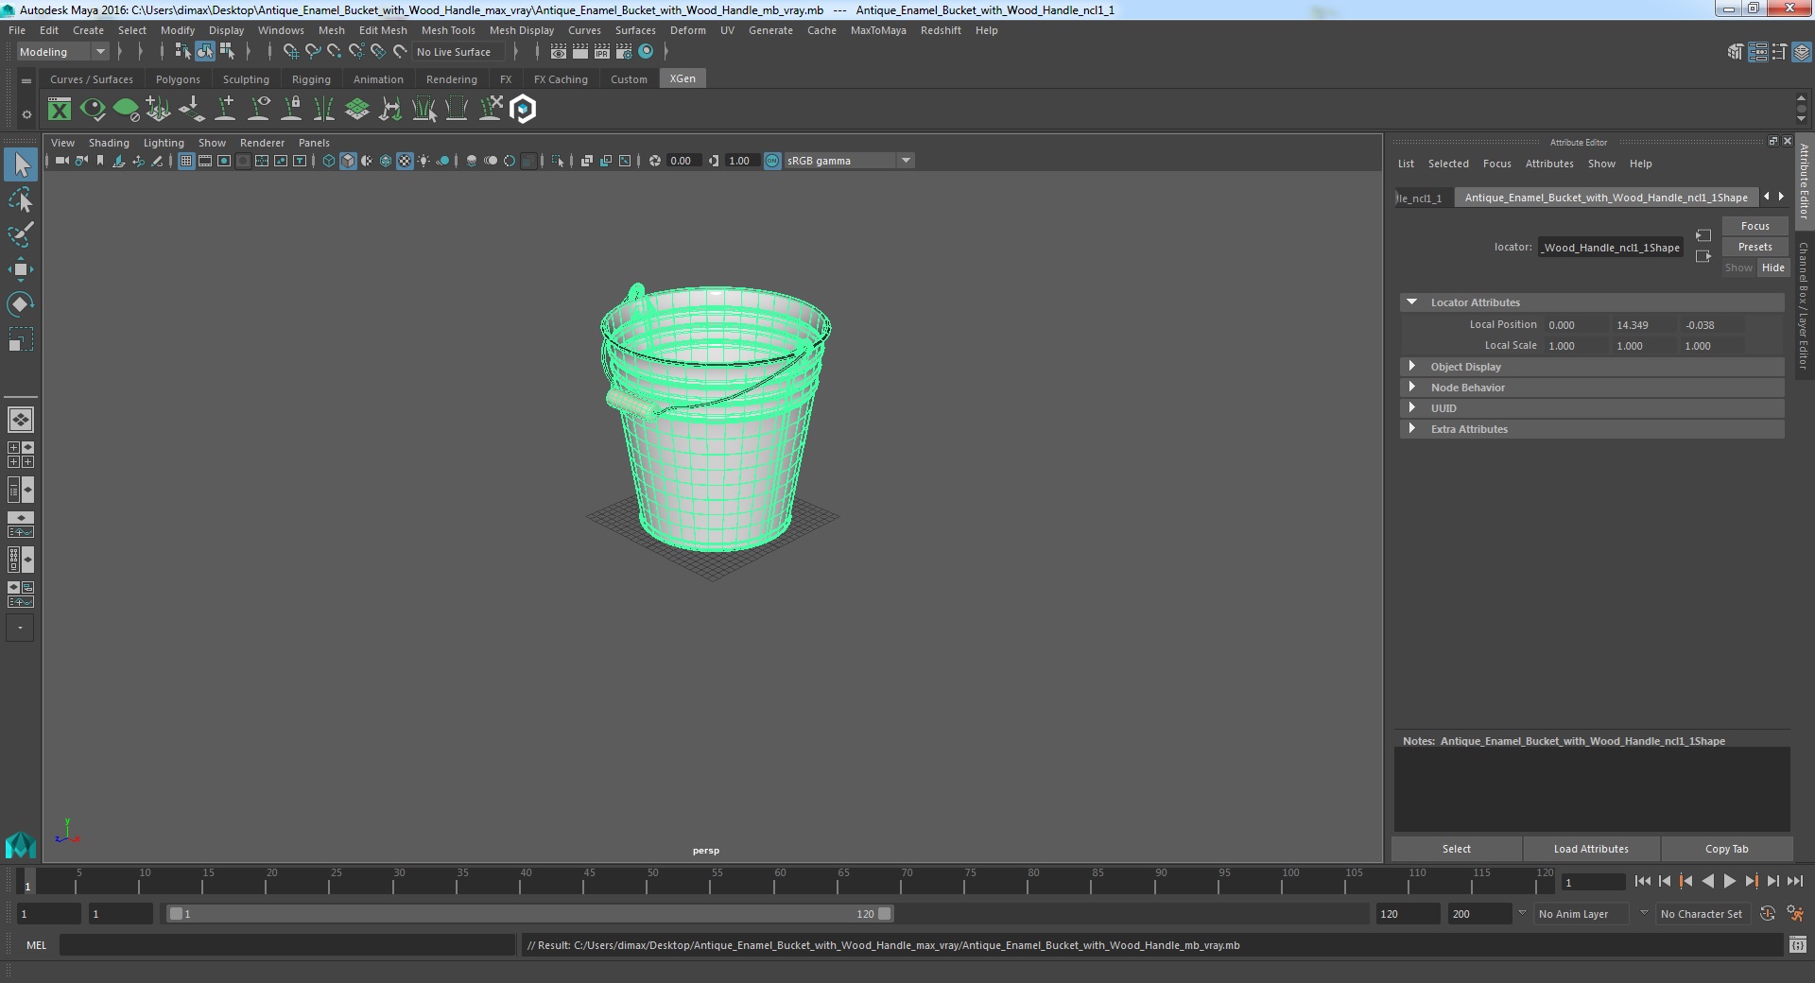Toggle the sRGB gamma color management button
The height and width of the screenshot is (983, 1815).
pyautogui.click(x=772, y=161)
